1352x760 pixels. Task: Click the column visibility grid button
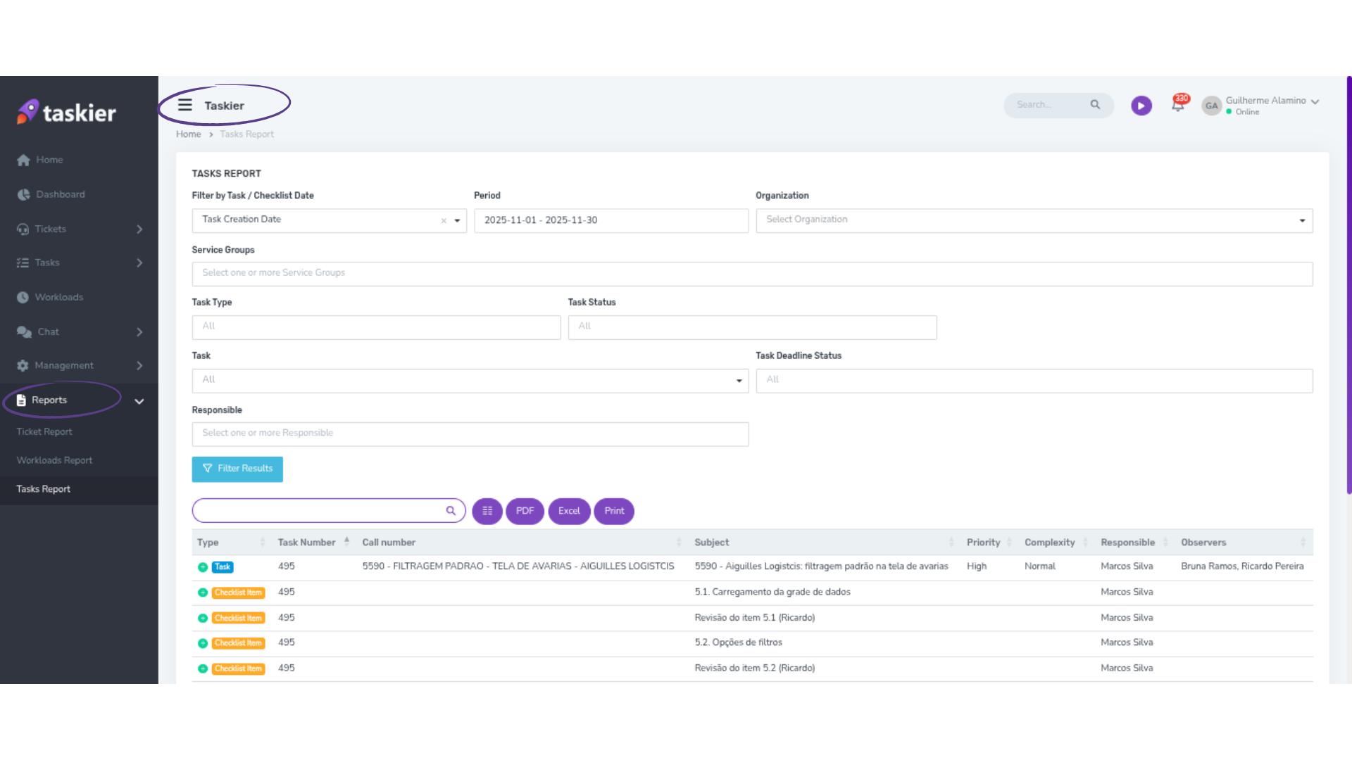(x=487, y=512)
